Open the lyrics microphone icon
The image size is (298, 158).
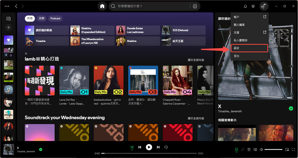point(243,150)
